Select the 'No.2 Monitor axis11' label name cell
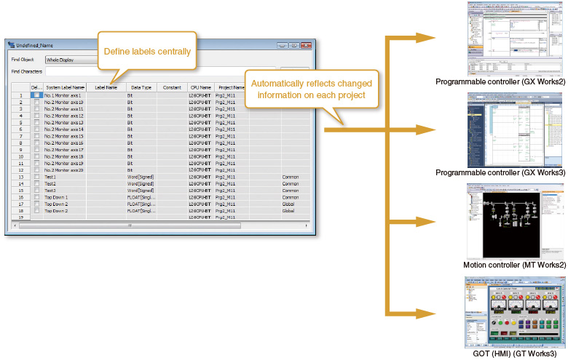Viewport: 568px width, 360px height. point(64,109)
